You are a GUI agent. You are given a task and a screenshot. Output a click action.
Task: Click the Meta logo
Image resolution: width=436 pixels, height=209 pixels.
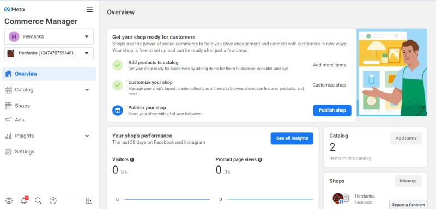(15, 9)
